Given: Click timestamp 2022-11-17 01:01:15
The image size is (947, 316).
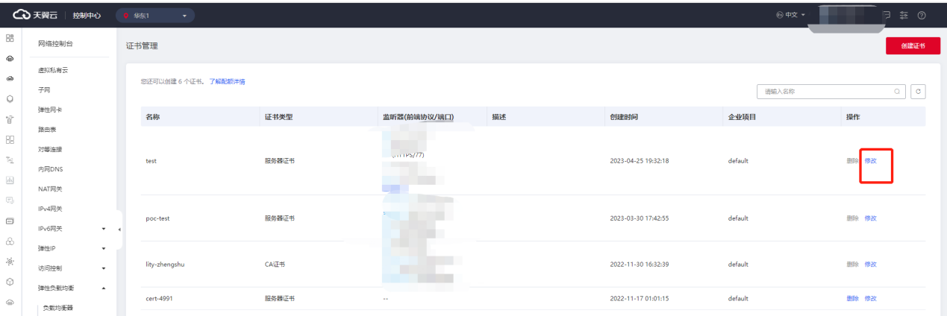Looking at the screenshot, I should (x=639, y=298).
